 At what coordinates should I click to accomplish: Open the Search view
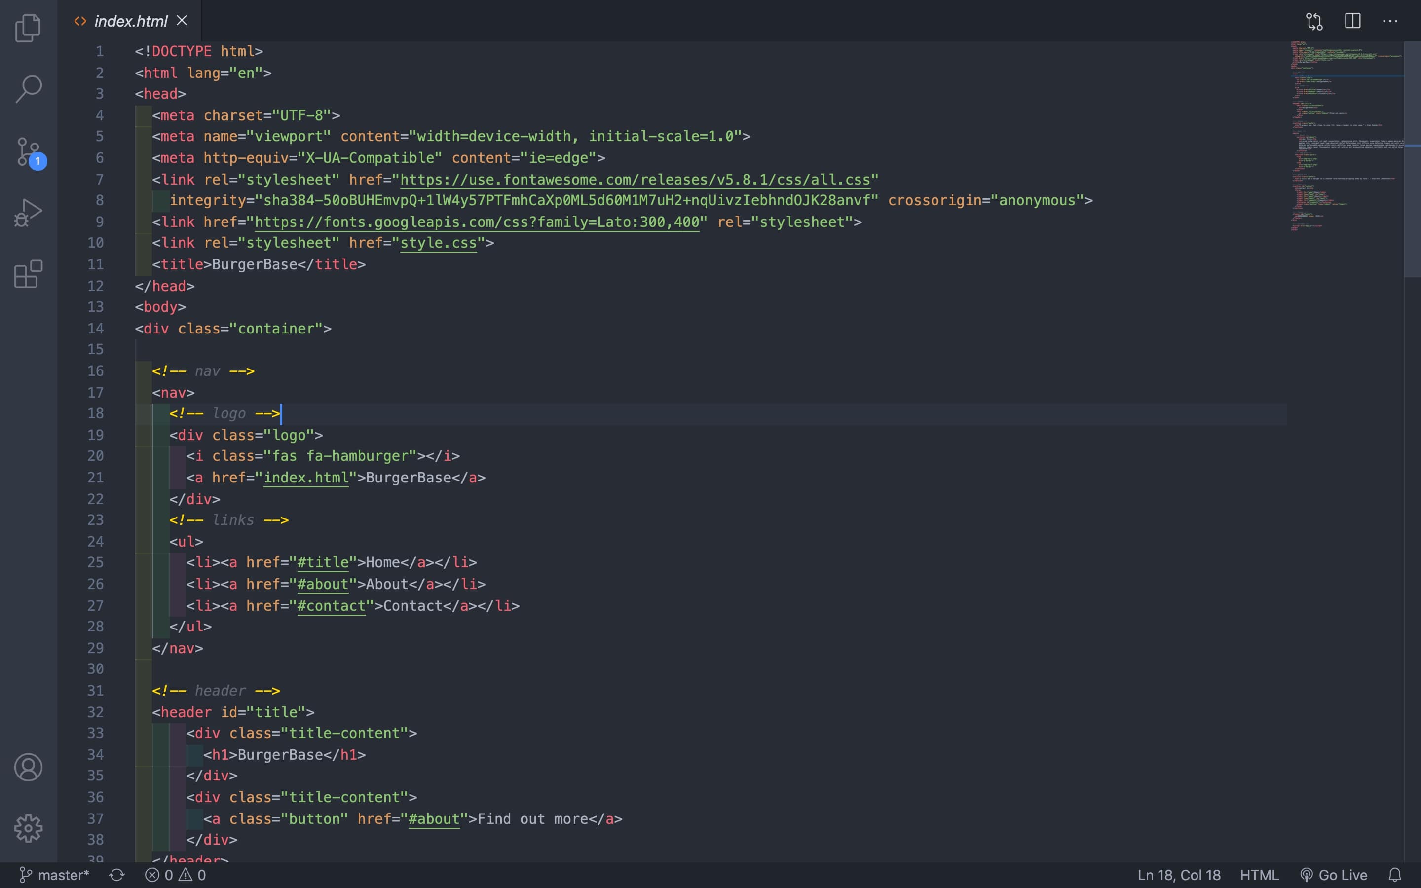pos(28,89)
